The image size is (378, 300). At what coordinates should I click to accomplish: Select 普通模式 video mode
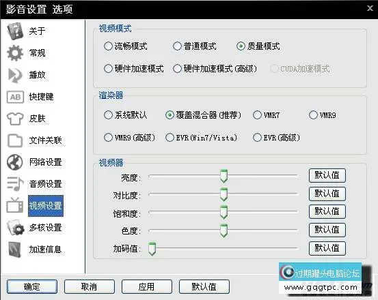click(195, 46)
